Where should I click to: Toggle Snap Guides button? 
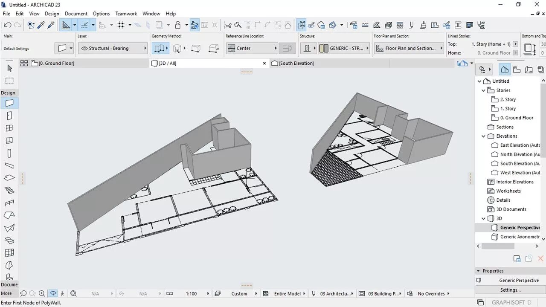point(84,25)
